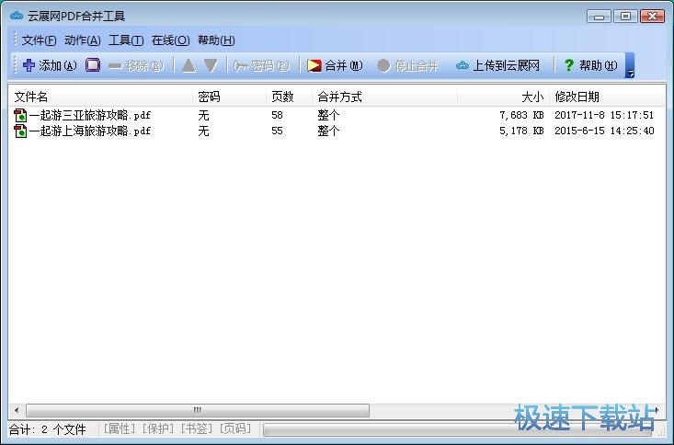Click the [页码] status bar indicator
This screenshot has height=445, width=674.
[235, 428]
